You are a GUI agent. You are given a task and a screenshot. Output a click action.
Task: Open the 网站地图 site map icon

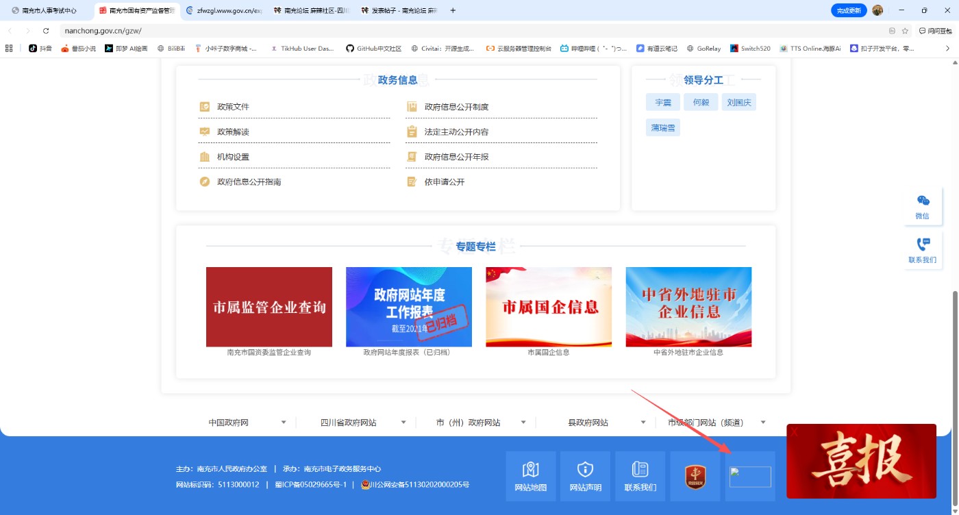(x=530, y=476)
